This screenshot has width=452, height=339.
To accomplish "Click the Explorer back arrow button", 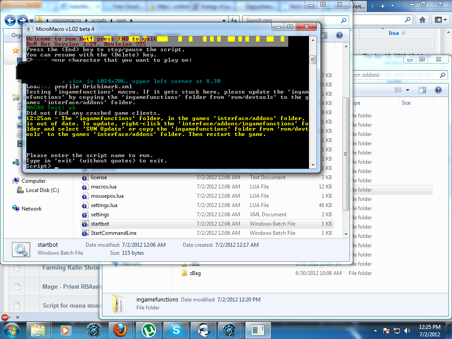I will point(10,20).
